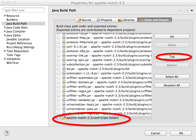Open the forward history dropdown arrow
Viewport: 196px width, 140px height.
(x=187, y=11)
